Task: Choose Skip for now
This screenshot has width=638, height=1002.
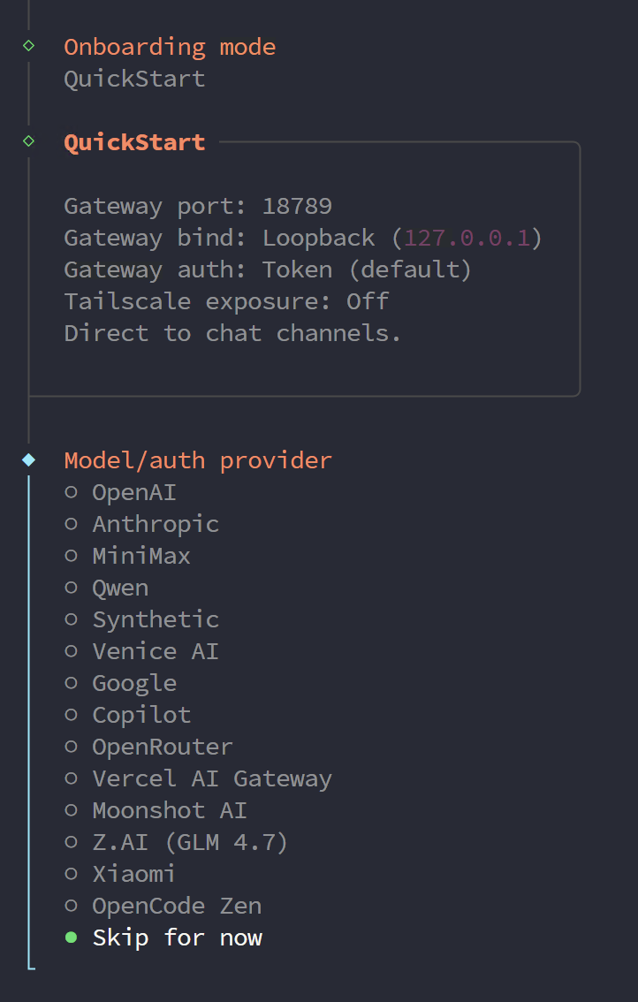Action: [177, 937]
